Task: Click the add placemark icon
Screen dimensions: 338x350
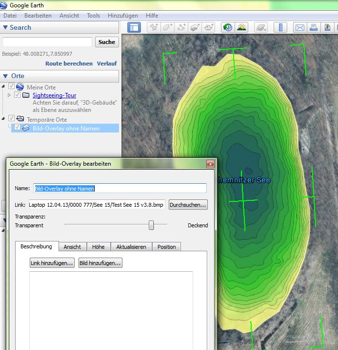Action: pos(154,27)
